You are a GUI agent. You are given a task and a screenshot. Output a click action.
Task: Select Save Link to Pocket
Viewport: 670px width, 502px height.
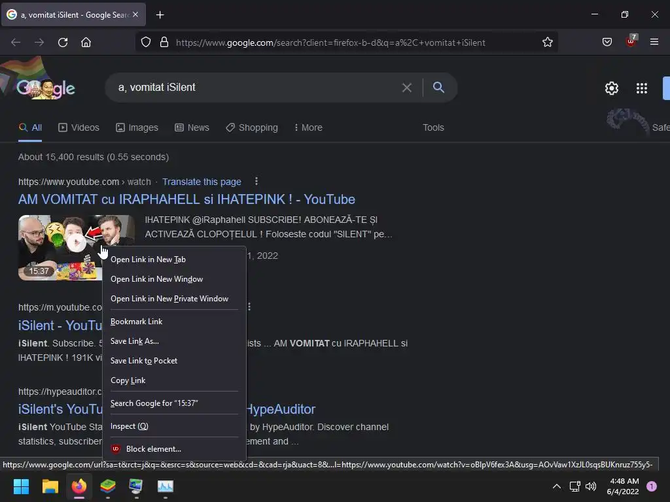click(174, 361)
